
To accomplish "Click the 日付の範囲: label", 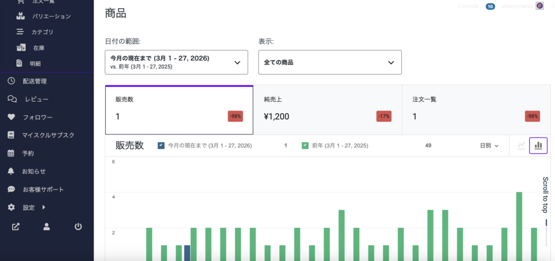I will pos(123,42).
